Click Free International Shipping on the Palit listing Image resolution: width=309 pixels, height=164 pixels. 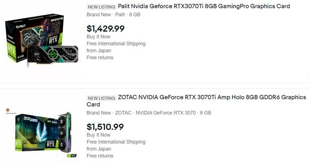point(116,44)
